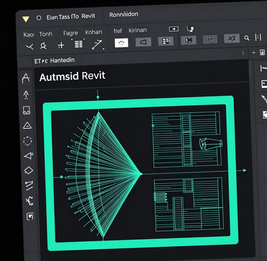Click the right panel image square icon

264,84
